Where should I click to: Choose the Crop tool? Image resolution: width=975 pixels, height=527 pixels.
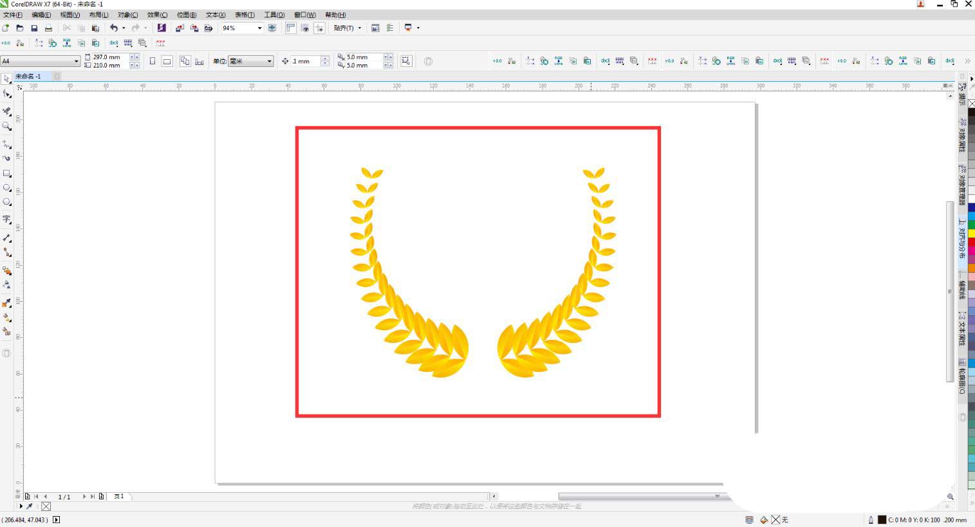click(7, 111)
